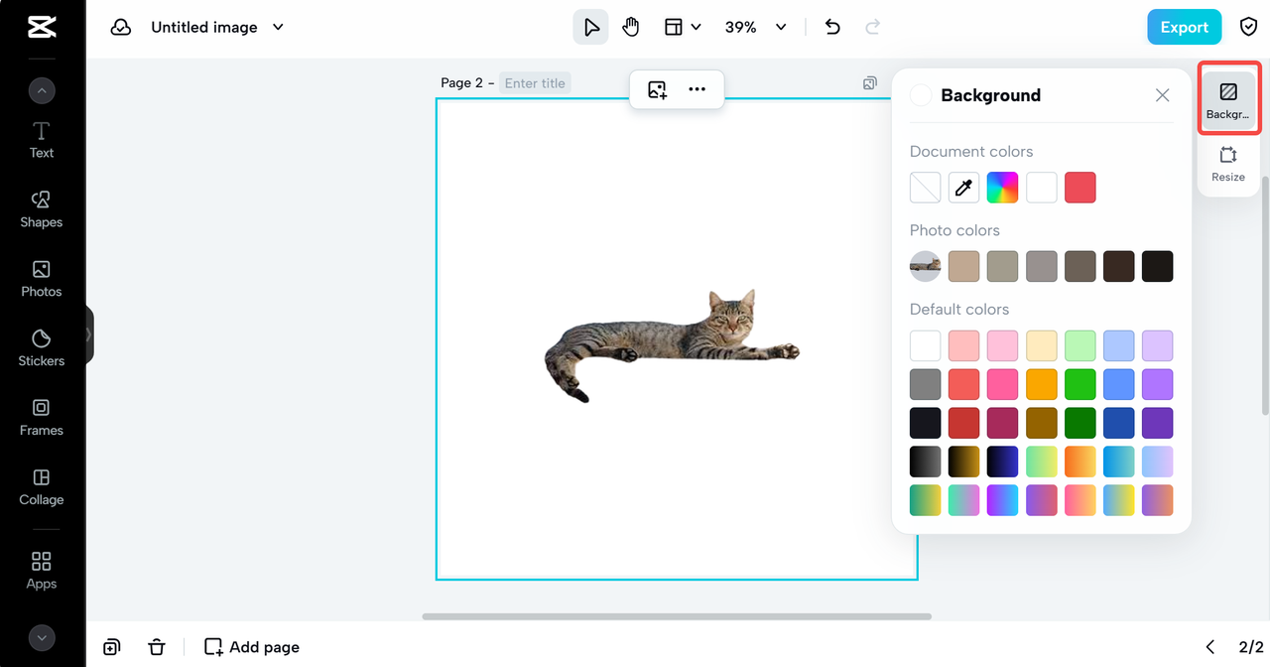Click the Page 2 label

[x=461, y=83]
